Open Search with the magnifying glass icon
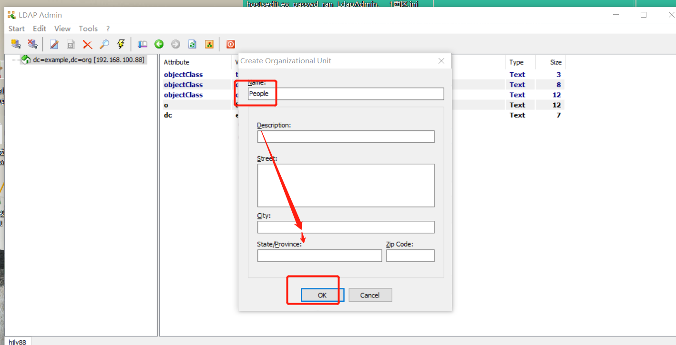 pyautogui.click(x=104, y=44)
